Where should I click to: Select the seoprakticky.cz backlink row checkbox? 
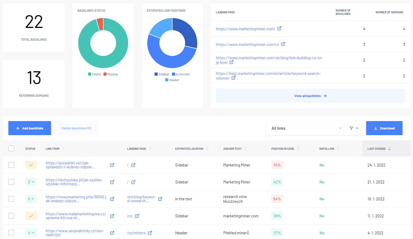click(x=11, y=233)
